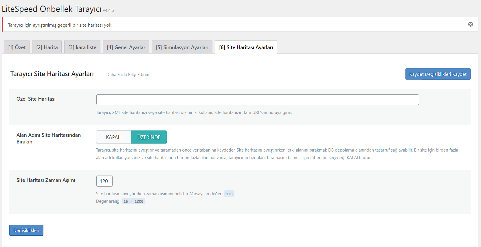Select the [6] Site Haritası Ayarları tab
This screenshot has height=247, width=481.
pyautogui.click(x=246, y=47)
